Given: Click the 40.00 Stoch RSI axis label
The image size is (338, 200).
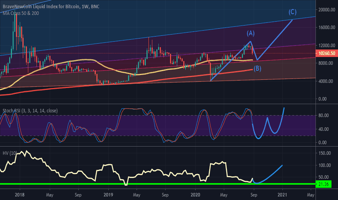Looking at the screenshot, I should tap(323, 129).
